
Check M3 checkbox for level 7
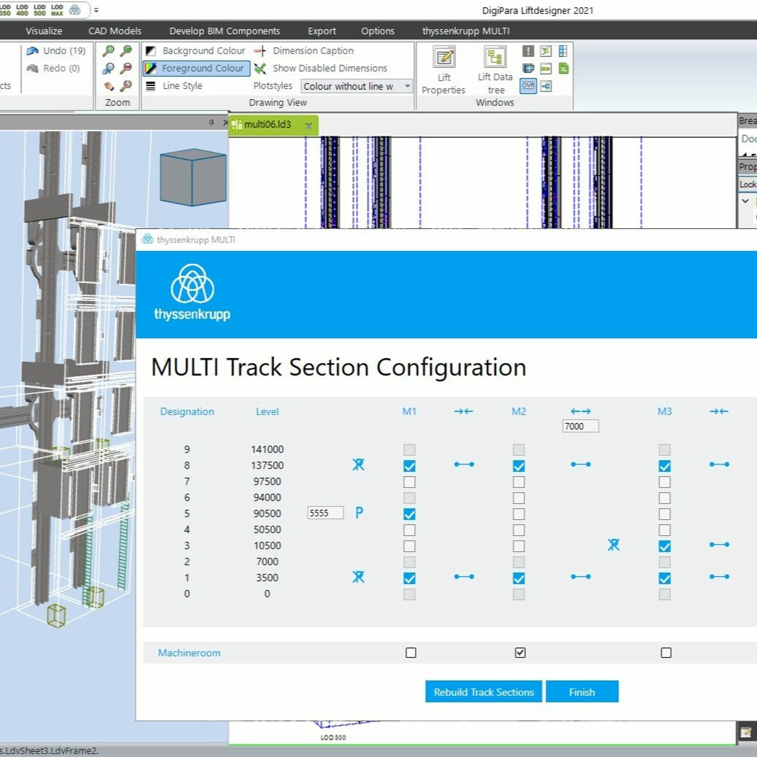pos(664,481)
